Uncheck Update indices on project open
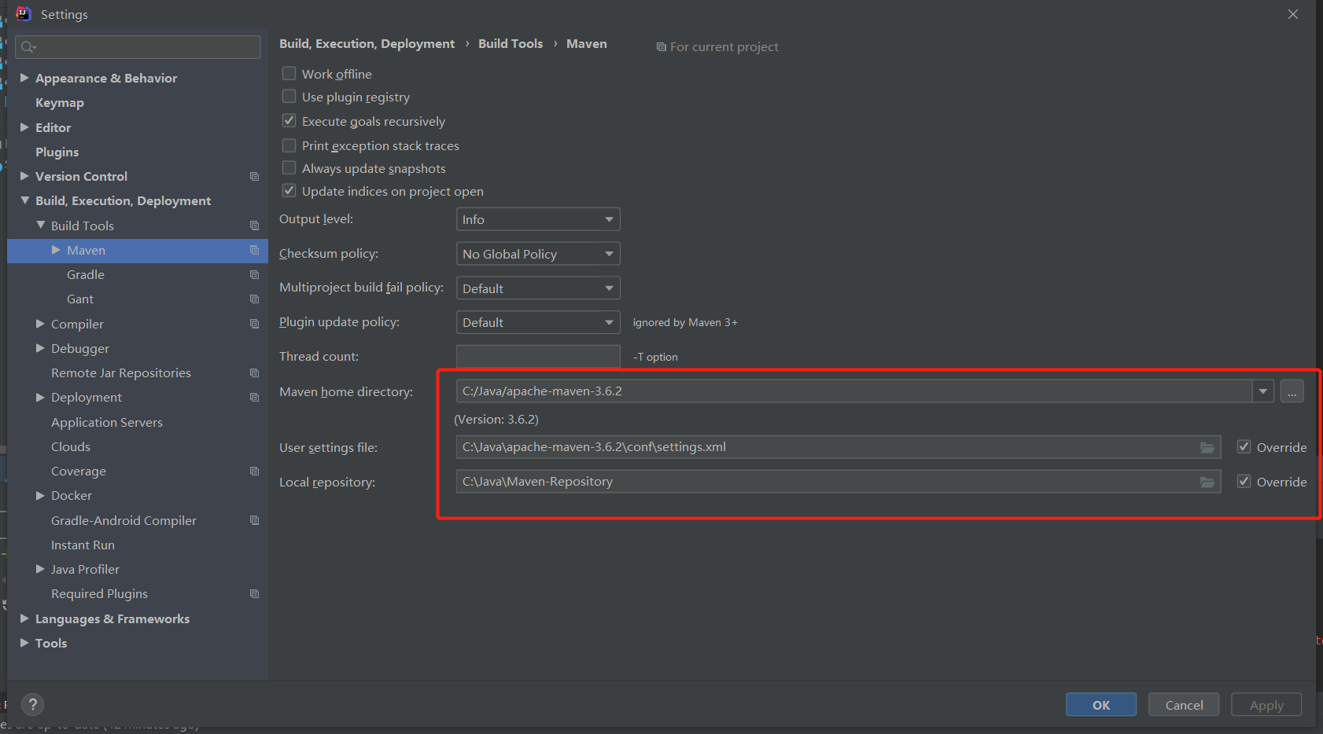 [289, 190]
